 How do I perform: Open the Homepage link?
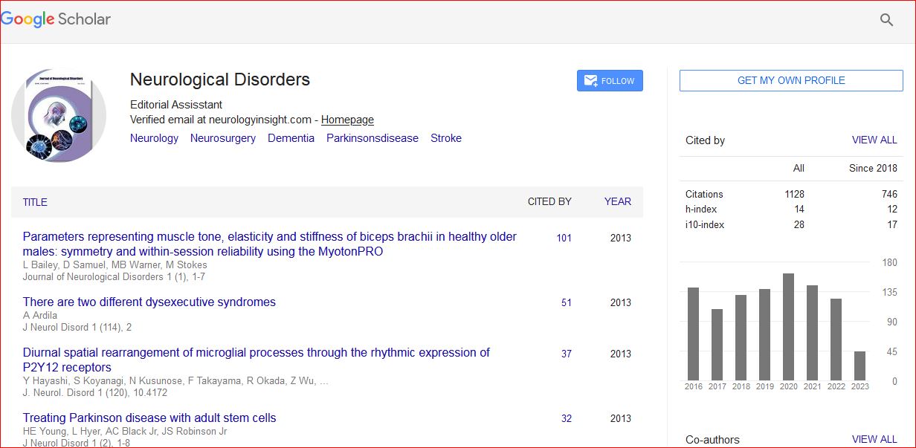coord(347,120)
